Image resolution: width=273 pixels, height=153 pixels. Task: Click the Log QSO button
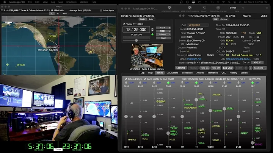pos(227,68)
